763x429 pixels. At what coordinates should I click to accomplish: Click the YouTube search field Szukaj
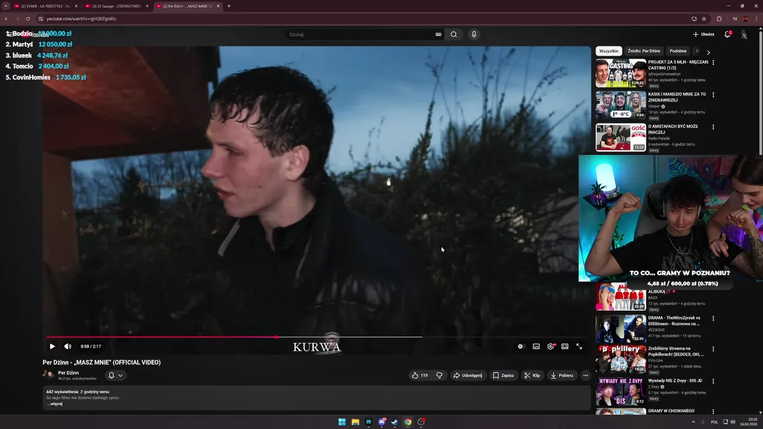pos(360,35)
